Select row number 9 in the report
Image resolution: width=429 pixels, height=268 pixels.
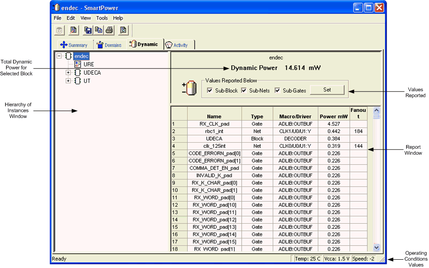[179, 183]
